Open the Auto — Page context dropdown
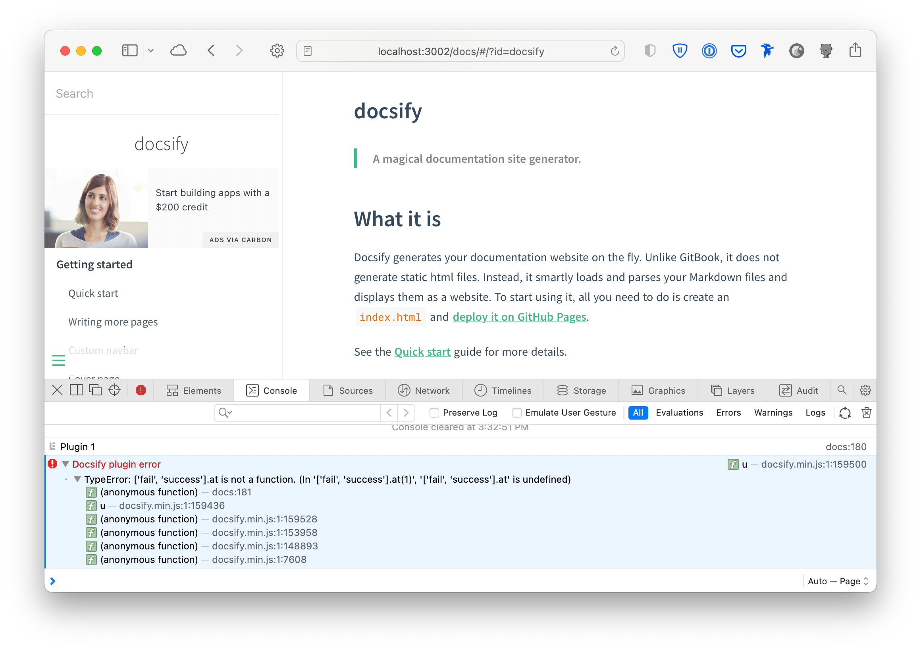Image resolution: width=921 pixels, height=651 pixels. pos(838,581)
